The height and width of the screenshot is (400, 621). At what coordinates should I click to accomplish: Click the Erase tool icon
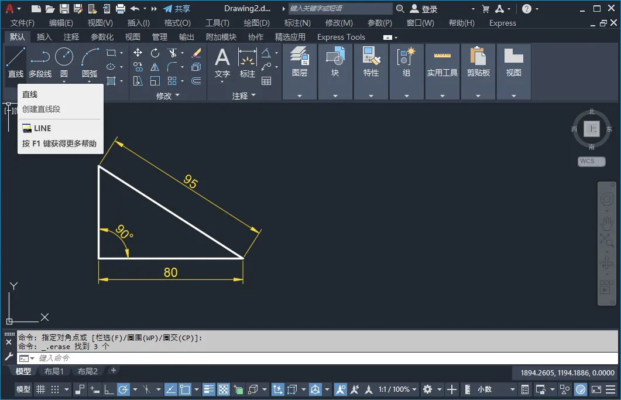point(196,53)
